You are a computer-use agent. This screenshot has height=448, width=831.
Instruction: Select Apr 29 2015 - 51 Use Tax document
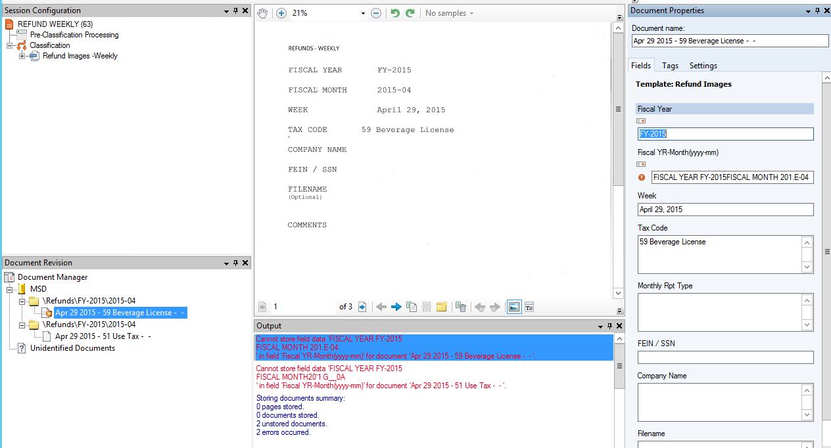[x=103, y=336]
